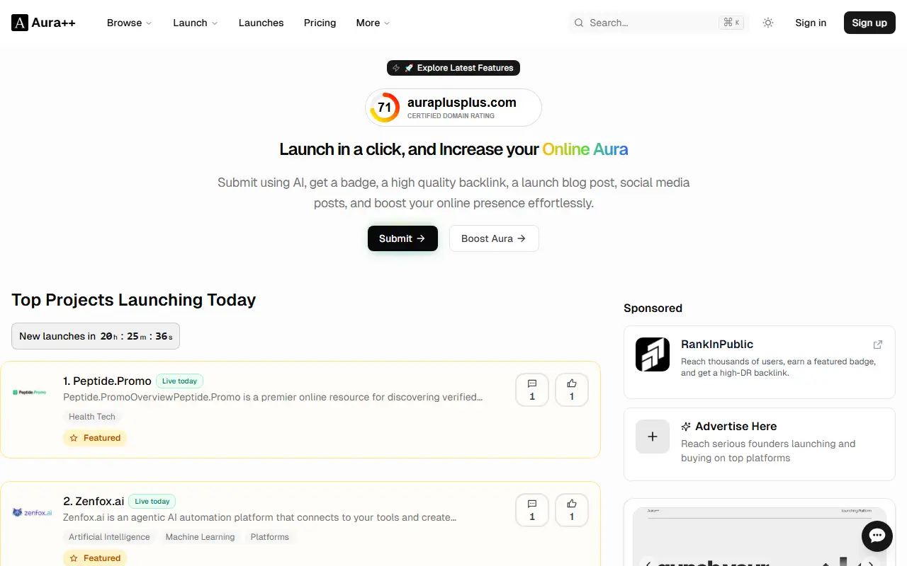Open the 1. Peptide.Promo project title
Viewport: 907px width, 566px height.
tap(107, 381)
